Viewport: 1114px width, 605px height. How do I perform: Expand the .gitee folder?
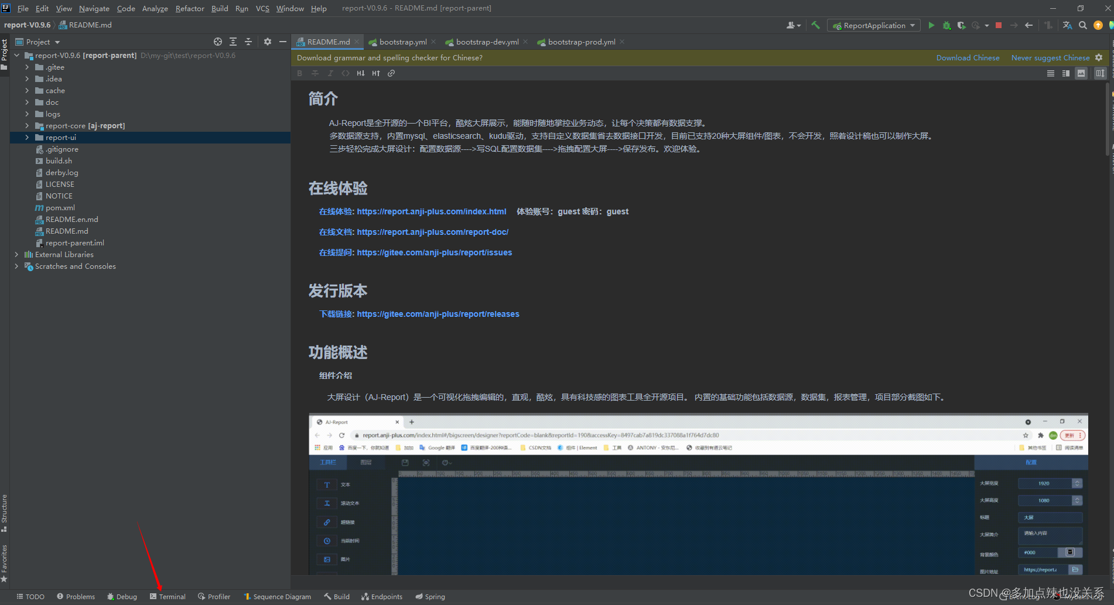tap(27, 67)
